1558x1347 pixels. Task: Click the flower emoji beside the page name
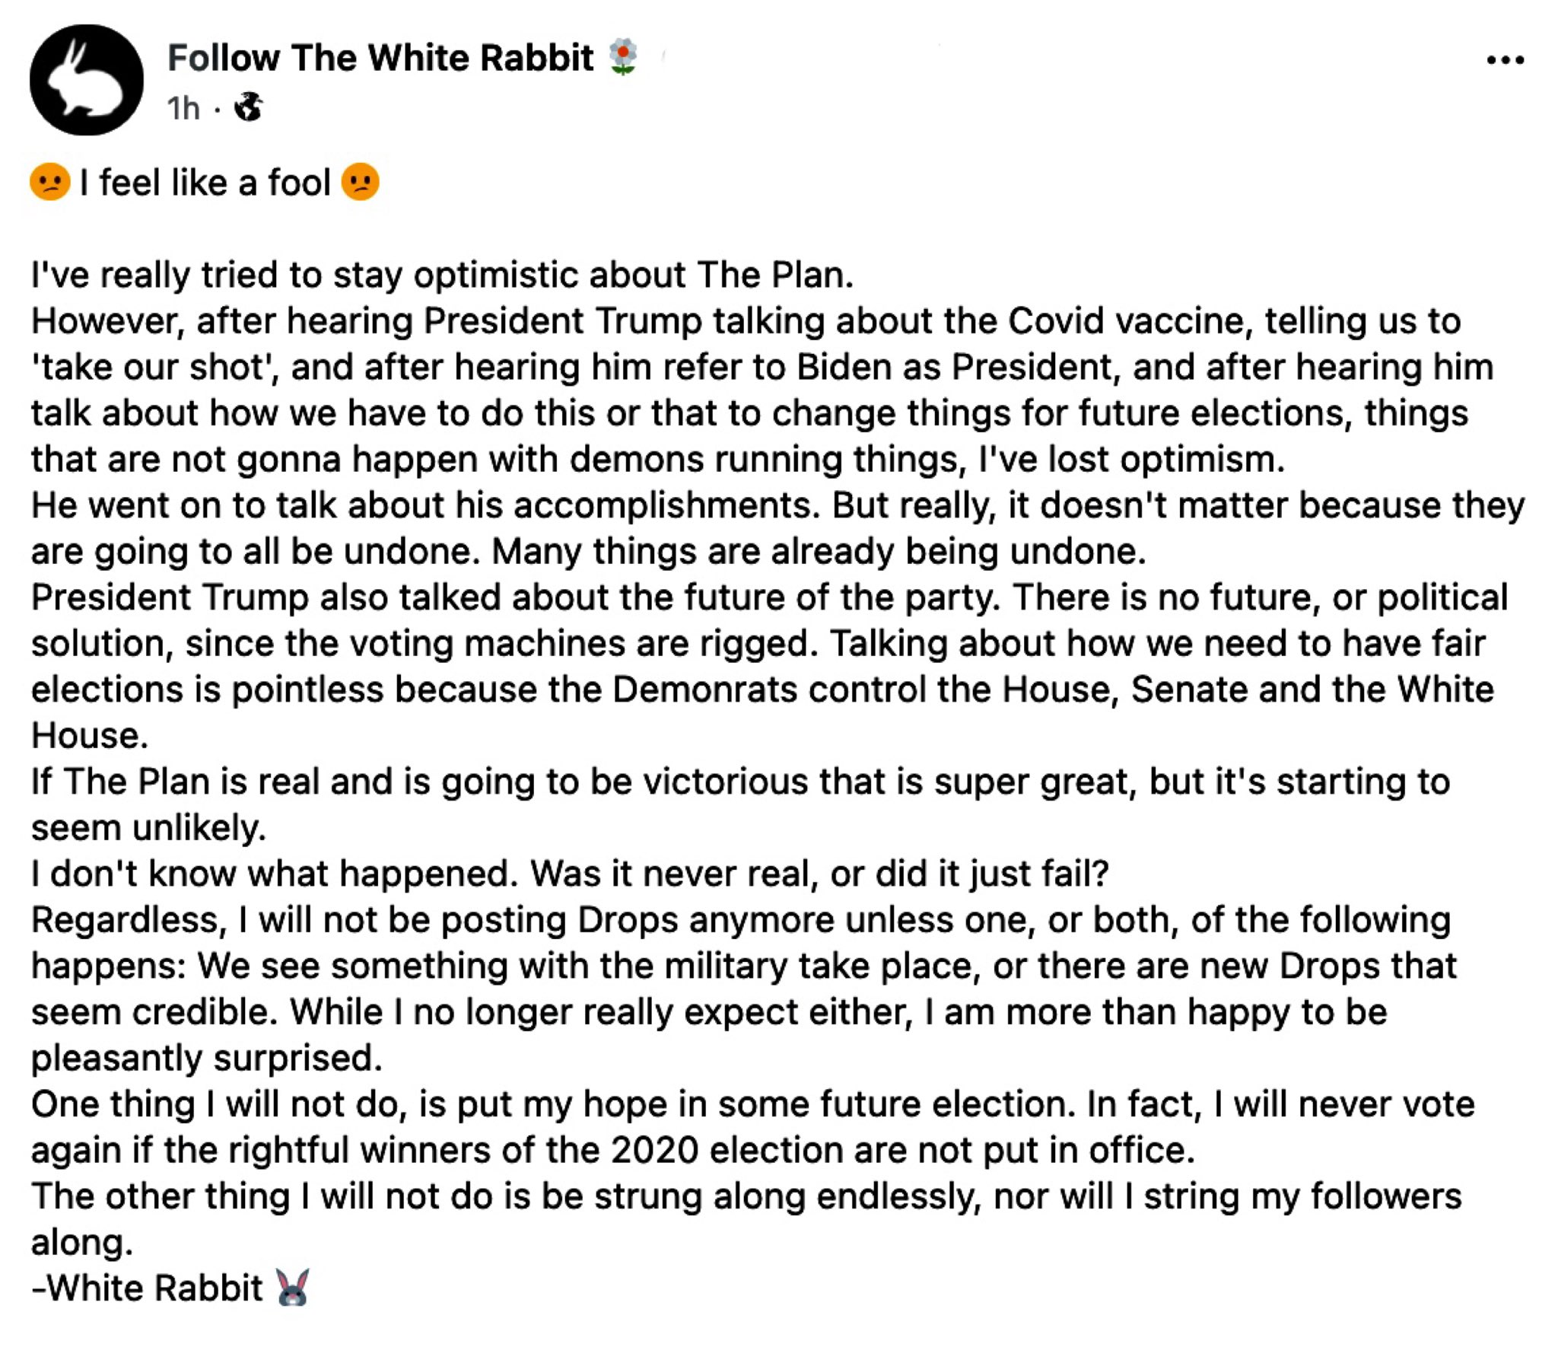point(623,58)
